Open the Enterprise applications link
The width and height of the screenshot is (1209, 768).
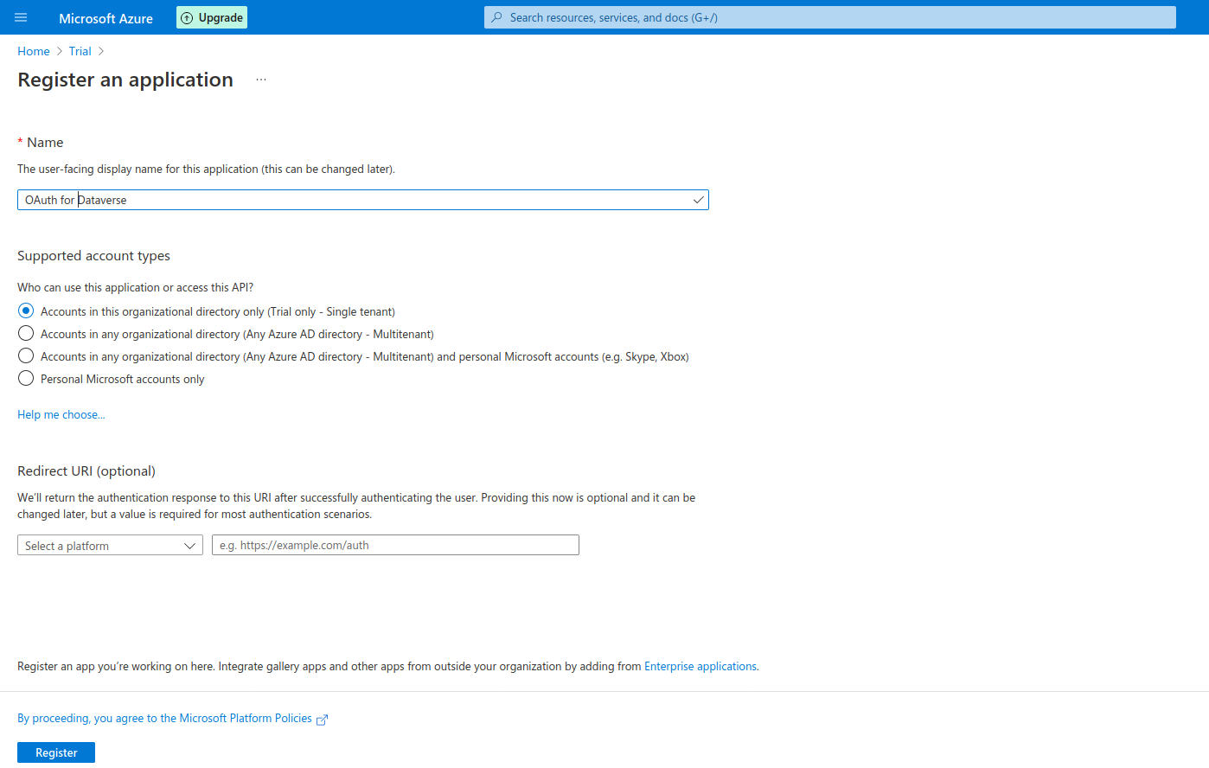tap(700, 666)
